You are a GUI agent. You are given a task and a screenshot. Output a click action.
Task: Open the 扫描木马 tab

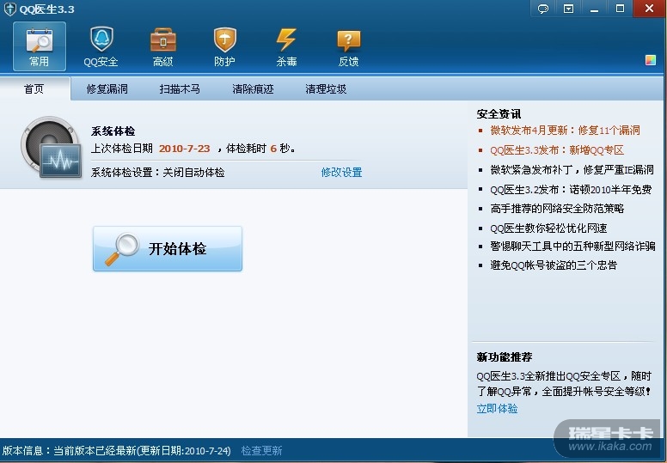click(180, 88)
